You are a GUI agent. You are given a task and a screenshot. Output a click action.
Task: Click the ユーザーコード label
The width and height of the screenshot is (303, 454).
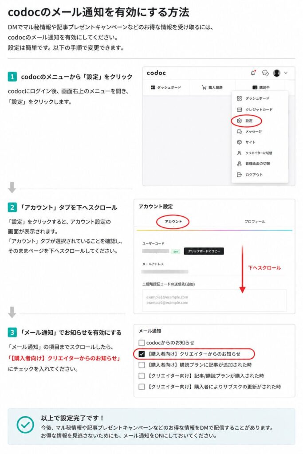click(153, 243)
